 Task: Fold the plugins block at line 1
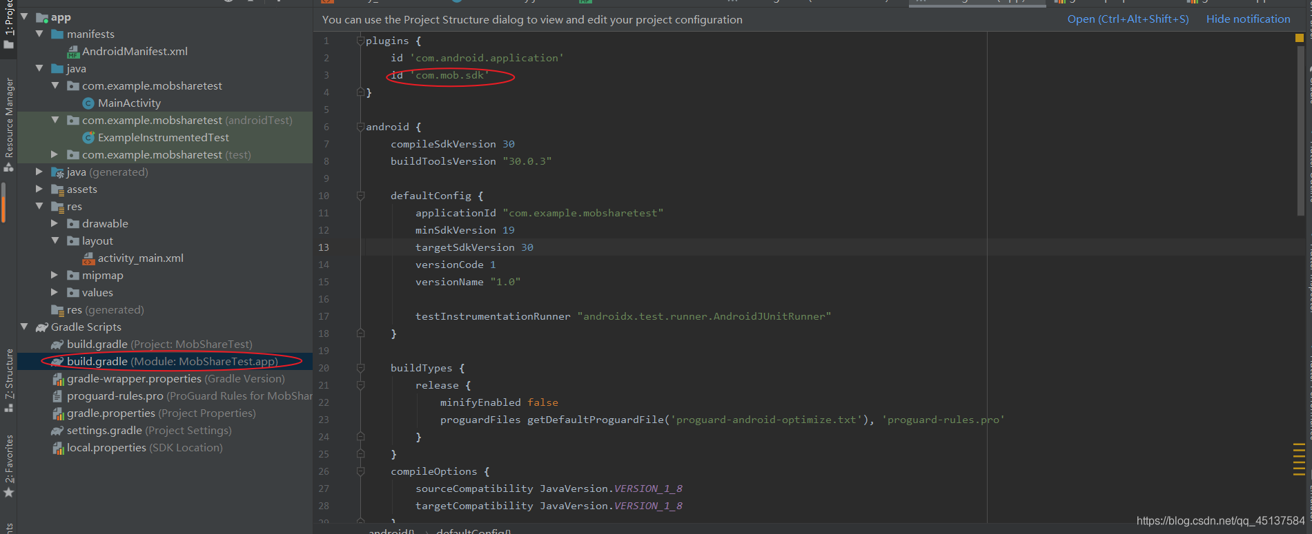pos(360,41)
